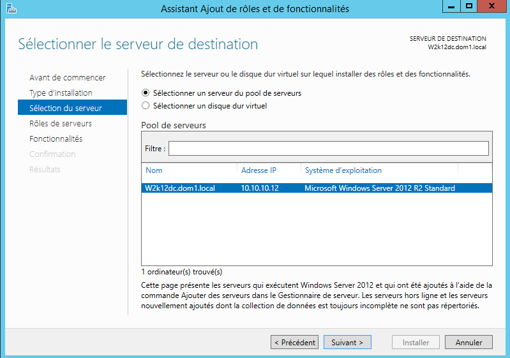This screenshot has width=510, height=358.
Task: Open the Type d'installation step
Action: pyautogui.click(x=61, y=93)
